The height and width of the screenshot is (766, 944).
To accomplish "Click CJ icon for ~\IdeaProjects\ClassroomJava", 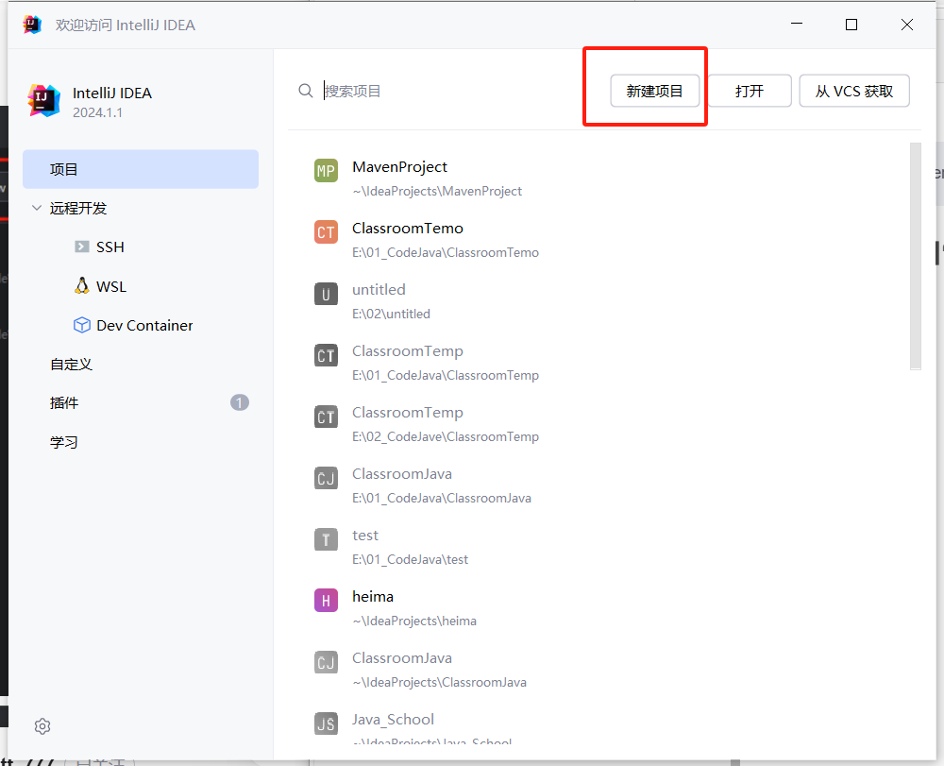I will click(x=327, y=662).
